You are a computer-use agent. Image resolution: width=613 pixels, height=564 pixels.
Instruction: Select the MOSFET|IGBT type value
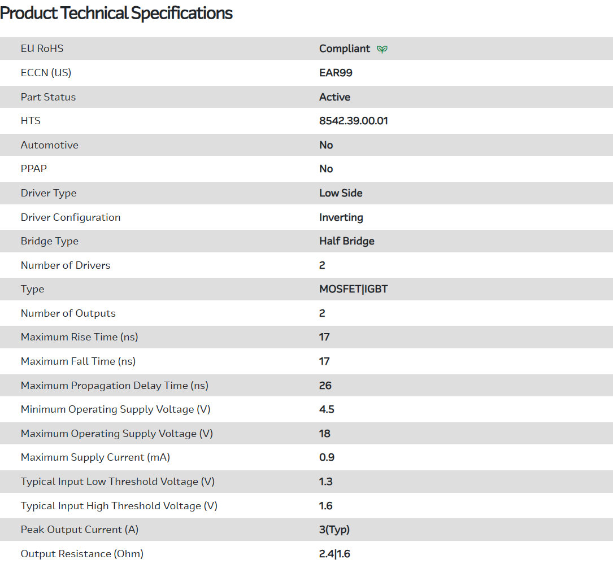(353, 289)
